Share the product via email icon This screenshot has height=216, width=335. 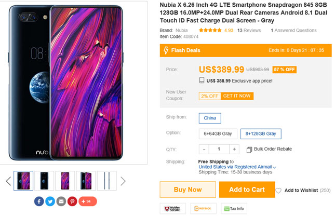61,201
